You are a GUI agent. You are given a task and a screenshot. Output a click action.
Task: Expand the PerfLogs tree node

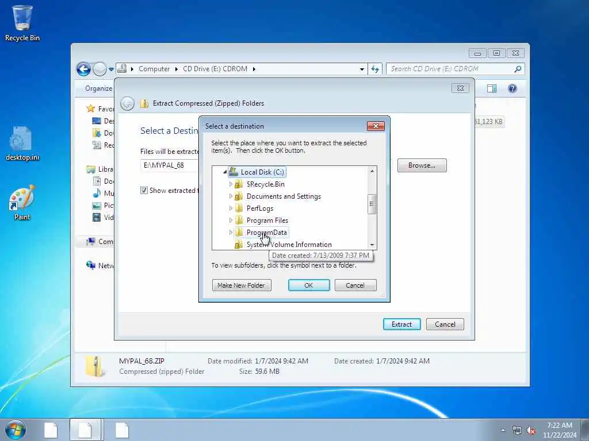tap(231, 208)
